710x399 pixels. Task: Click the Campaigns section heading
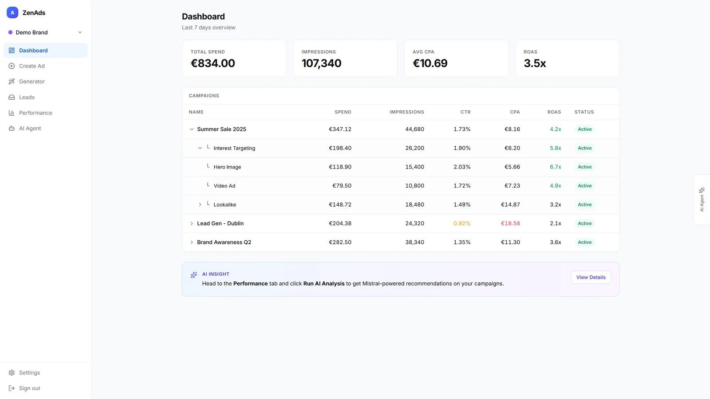coord(204,96)
